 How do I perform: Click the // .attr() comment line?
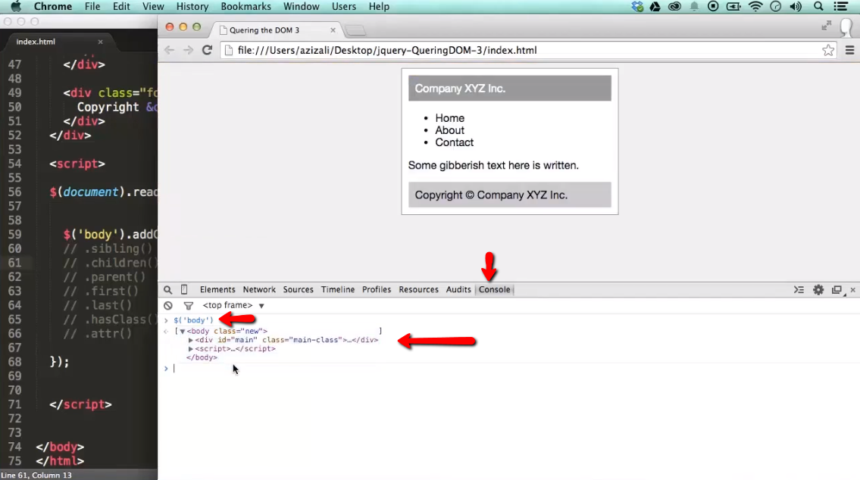[97, 334]
